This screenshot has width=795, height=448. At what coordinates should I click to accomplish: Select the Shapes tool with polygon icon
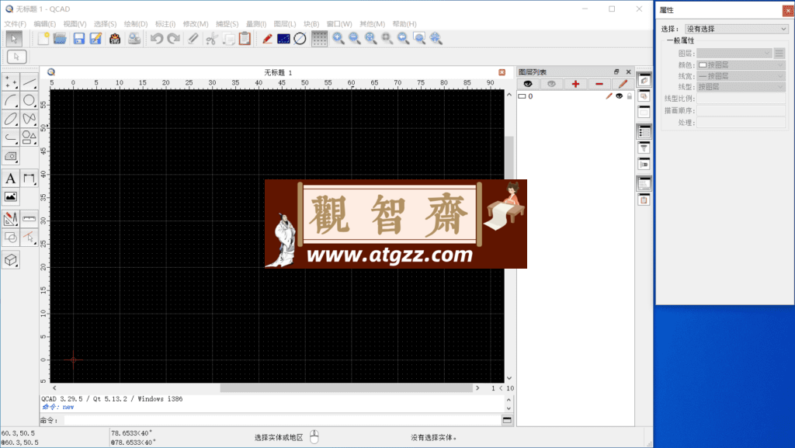[30, 138]
